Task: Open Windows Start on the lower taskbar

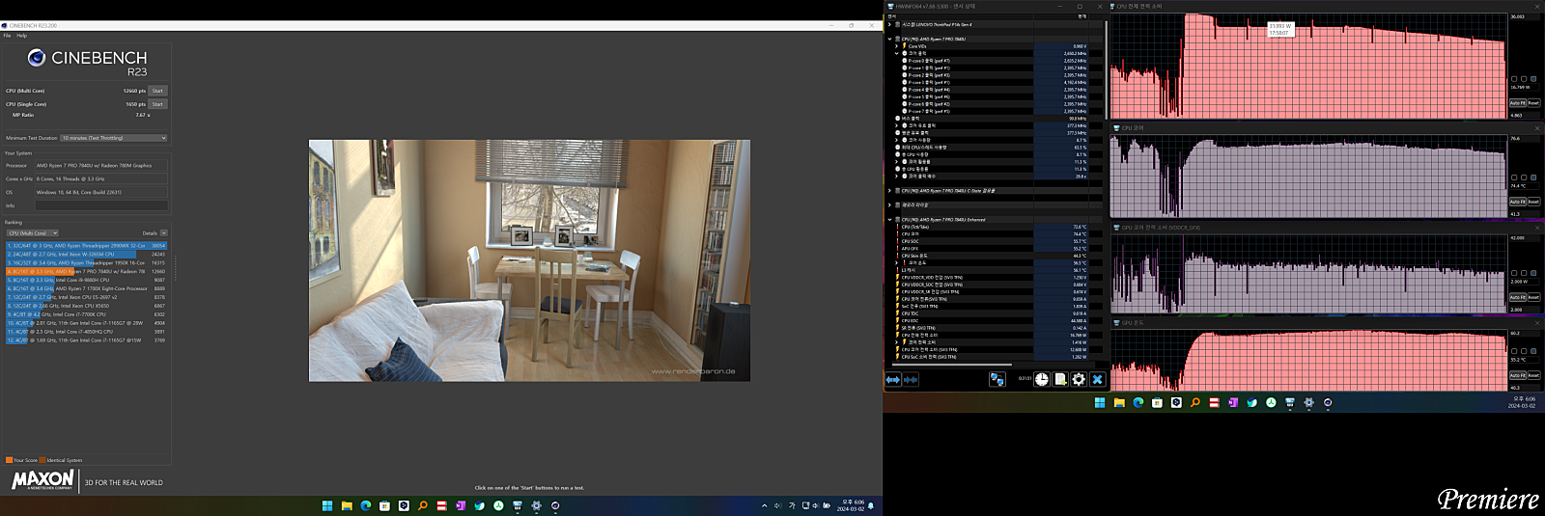Action: click(327, 505)
